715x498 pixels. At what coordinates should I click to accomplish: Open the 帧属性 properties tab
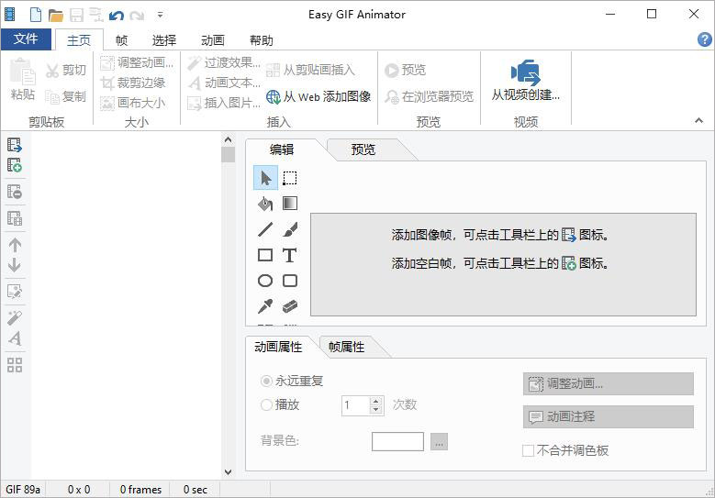pos(347,348)
